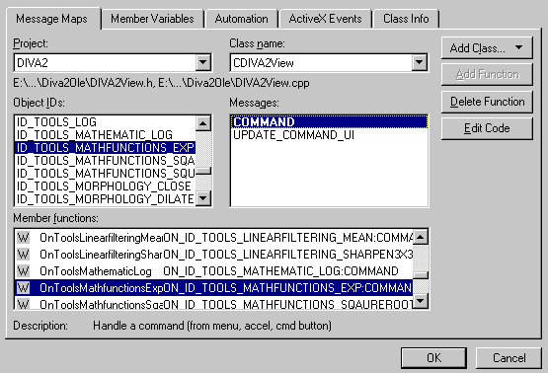This screenshot has height=373, width=548.
Task: Click the W icon beside OnToolsMathfunctionsExp
Action: pyautogui.click(x=23, y=288)
